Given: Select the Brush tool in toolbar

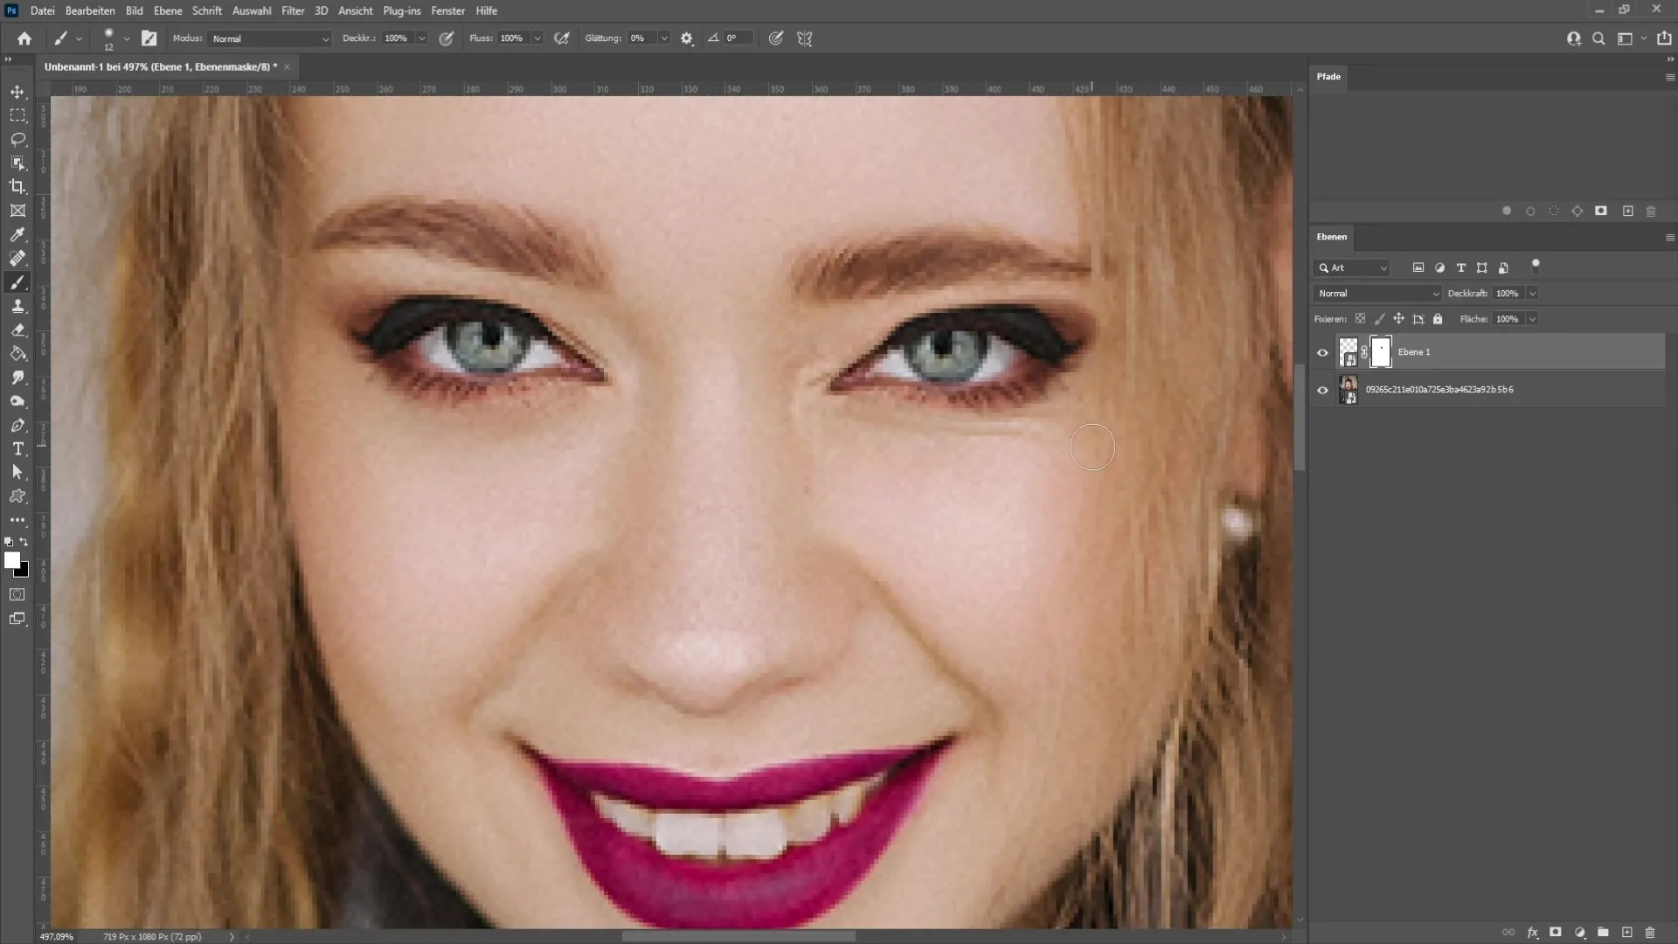Looking at the screenshot, I should tap(17, 282).
